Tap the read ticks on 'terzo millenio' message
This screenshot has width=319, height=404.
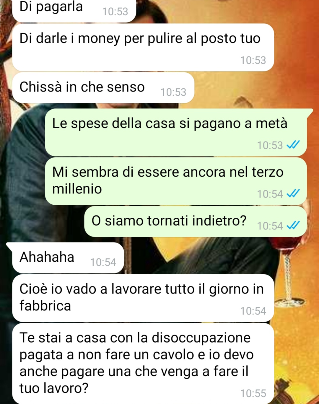[x=293, y=193]
